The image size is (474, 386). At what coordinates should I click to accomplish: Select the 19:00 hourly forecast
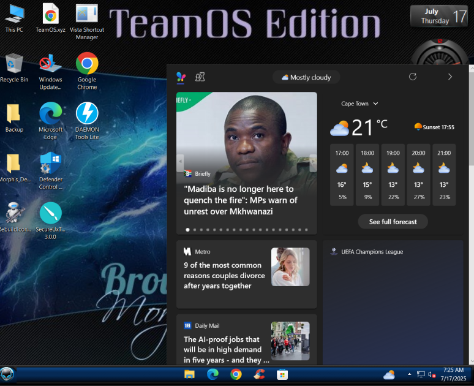[393, 175]
